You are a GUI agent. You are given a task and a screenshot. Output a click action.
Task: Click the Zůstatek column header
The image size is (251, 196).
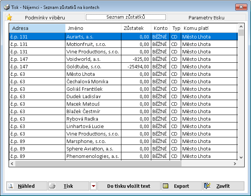(136, 28)
